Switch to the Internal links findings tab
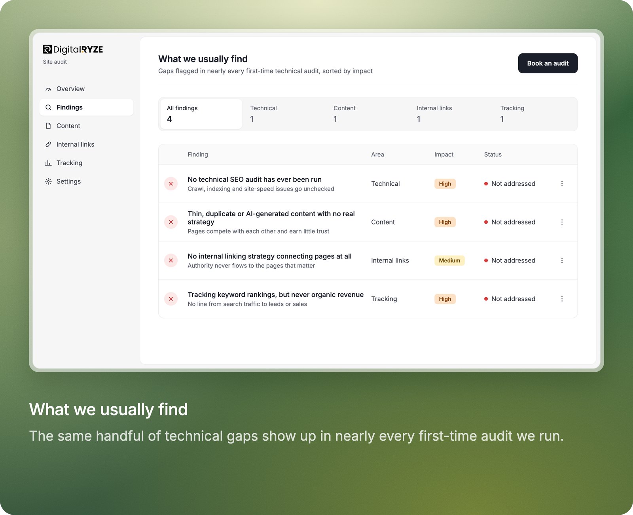Viewport: 633px width, 515px height. coord(452,114)
